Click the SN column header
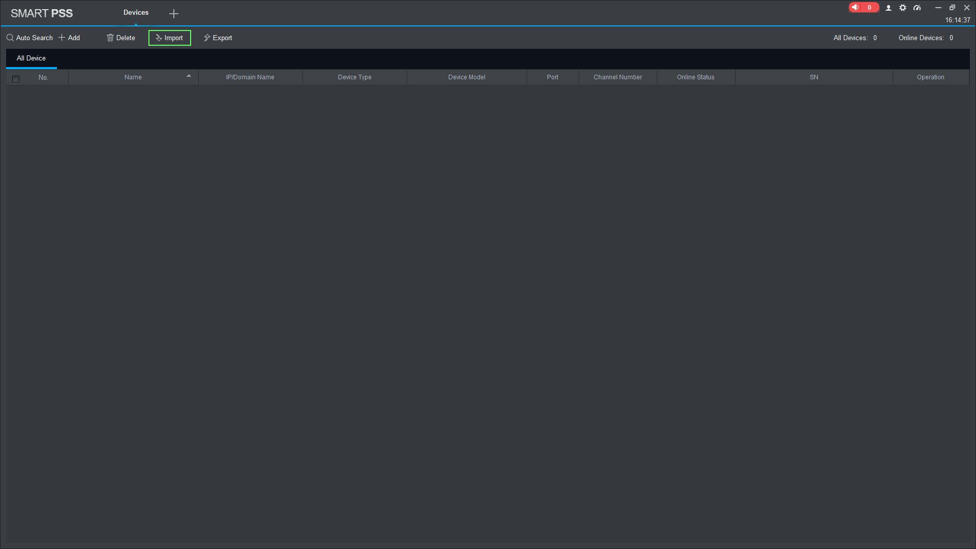This screenshot has height=549, width=976. 814,77
